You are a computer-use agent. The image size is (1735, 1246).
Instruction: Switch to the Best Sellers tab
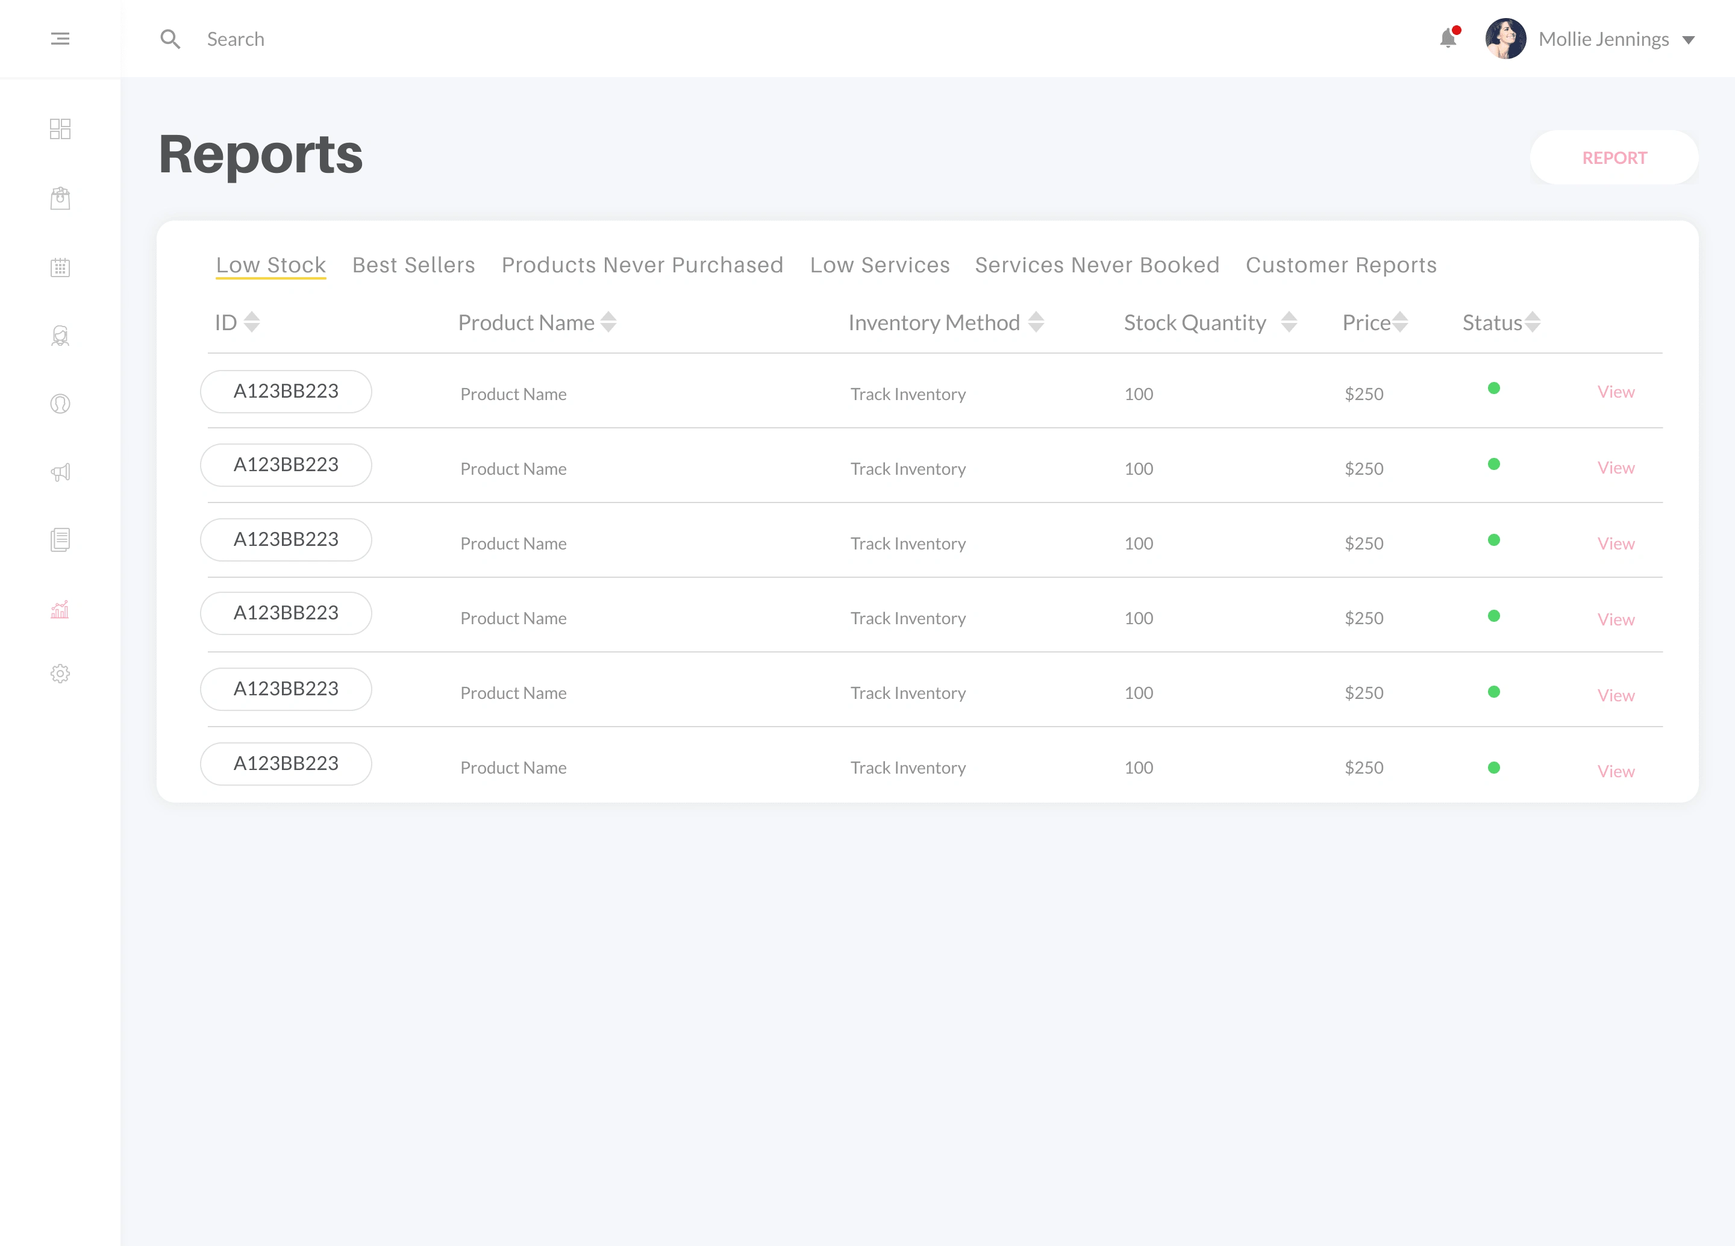(x=414, y=265)
